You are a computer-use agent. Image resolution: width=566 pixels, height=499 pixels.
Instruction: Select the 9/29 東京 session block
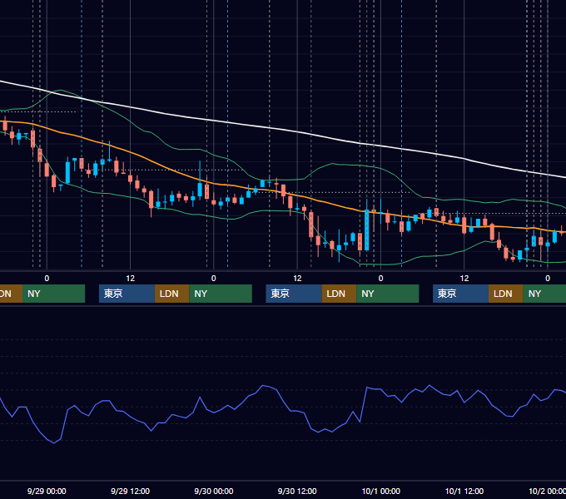coord(127,294)
